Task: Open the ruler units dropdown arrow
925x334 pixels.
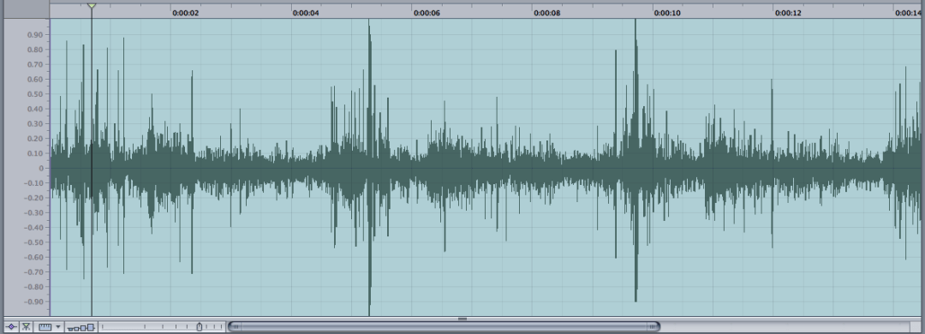Action: [58, 327]
